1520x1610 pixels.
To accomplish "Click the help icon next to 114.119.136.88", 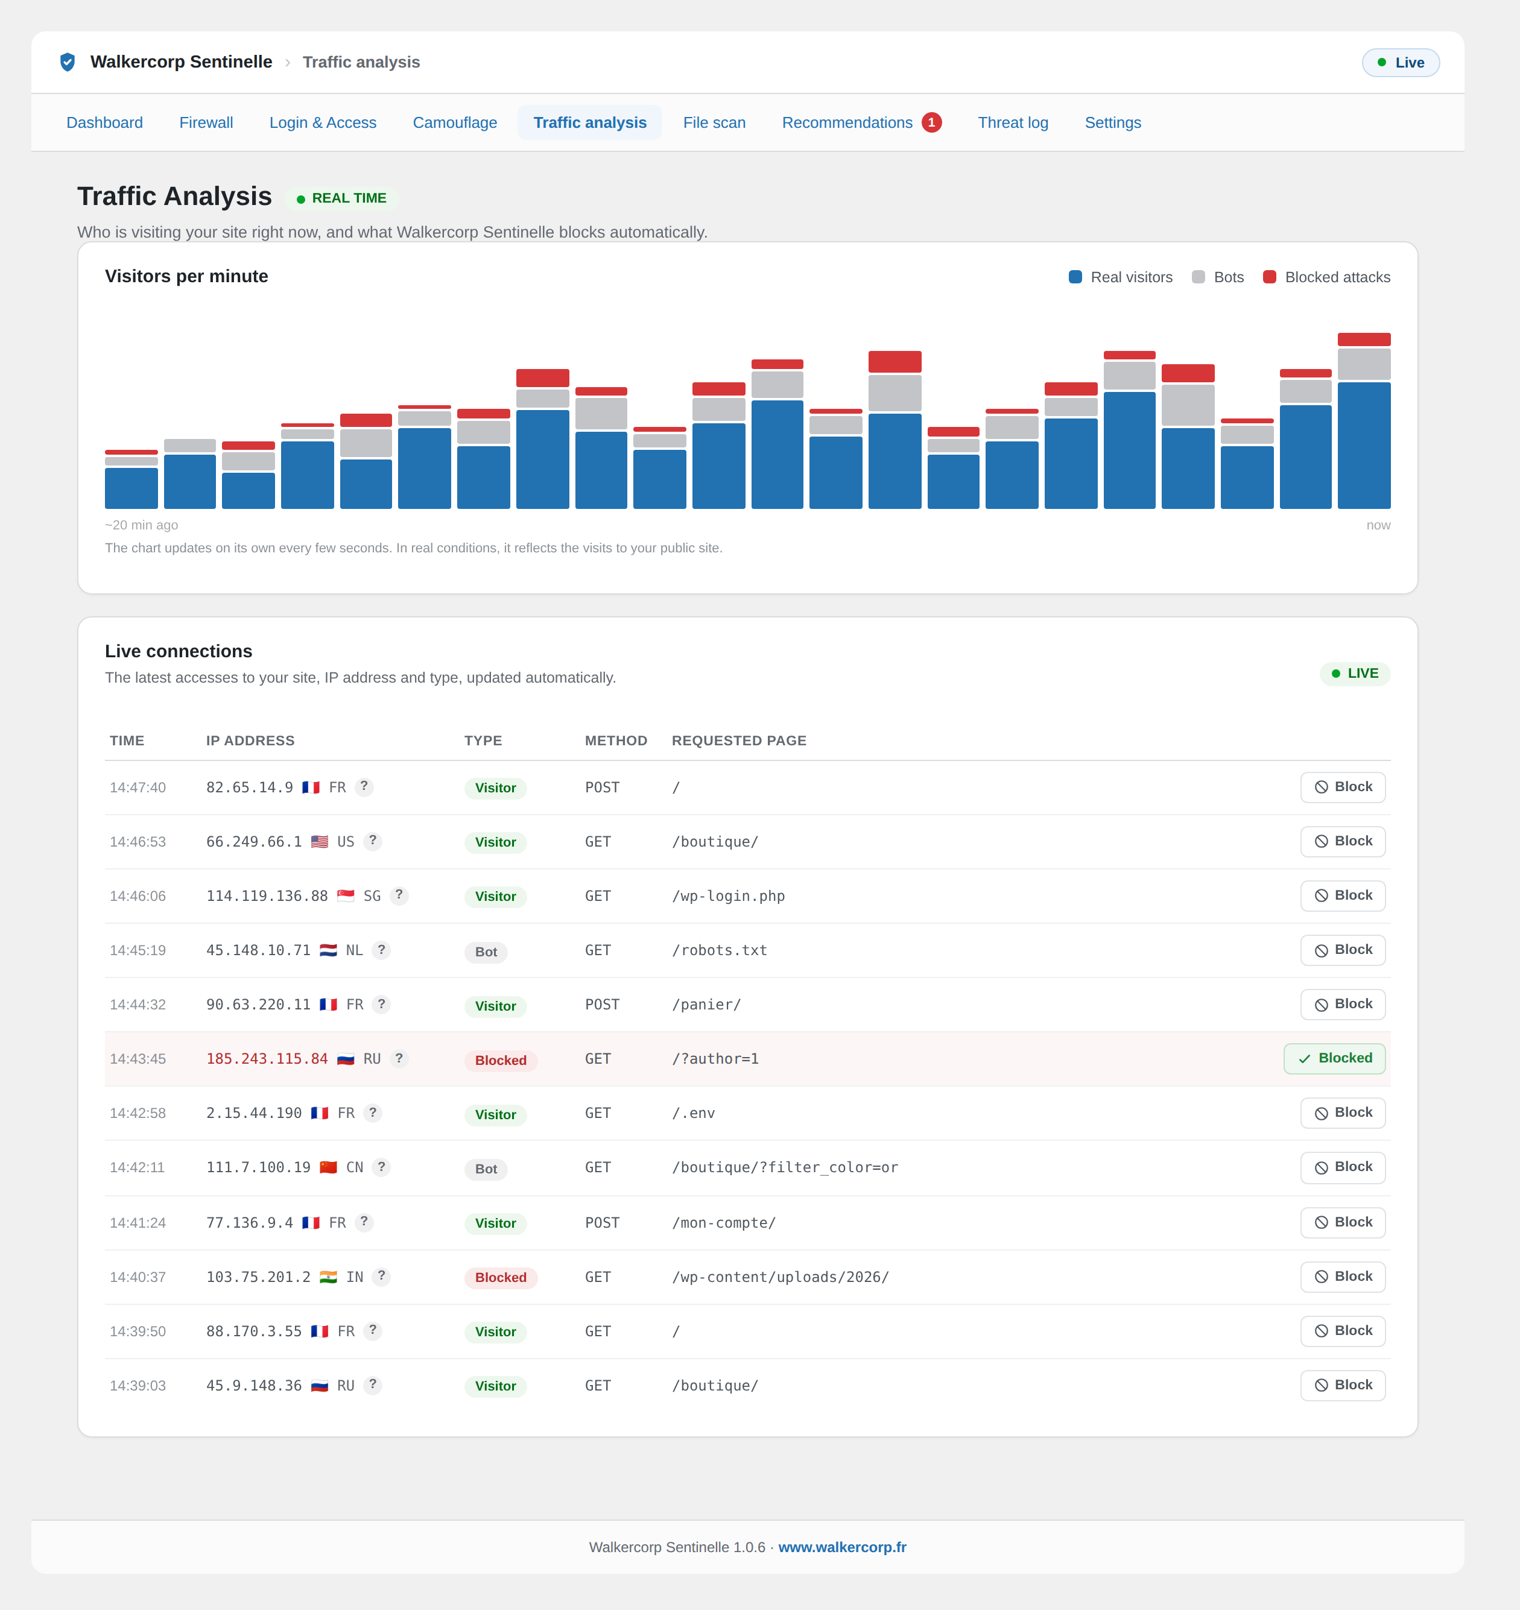I will [x=399, y=895].
